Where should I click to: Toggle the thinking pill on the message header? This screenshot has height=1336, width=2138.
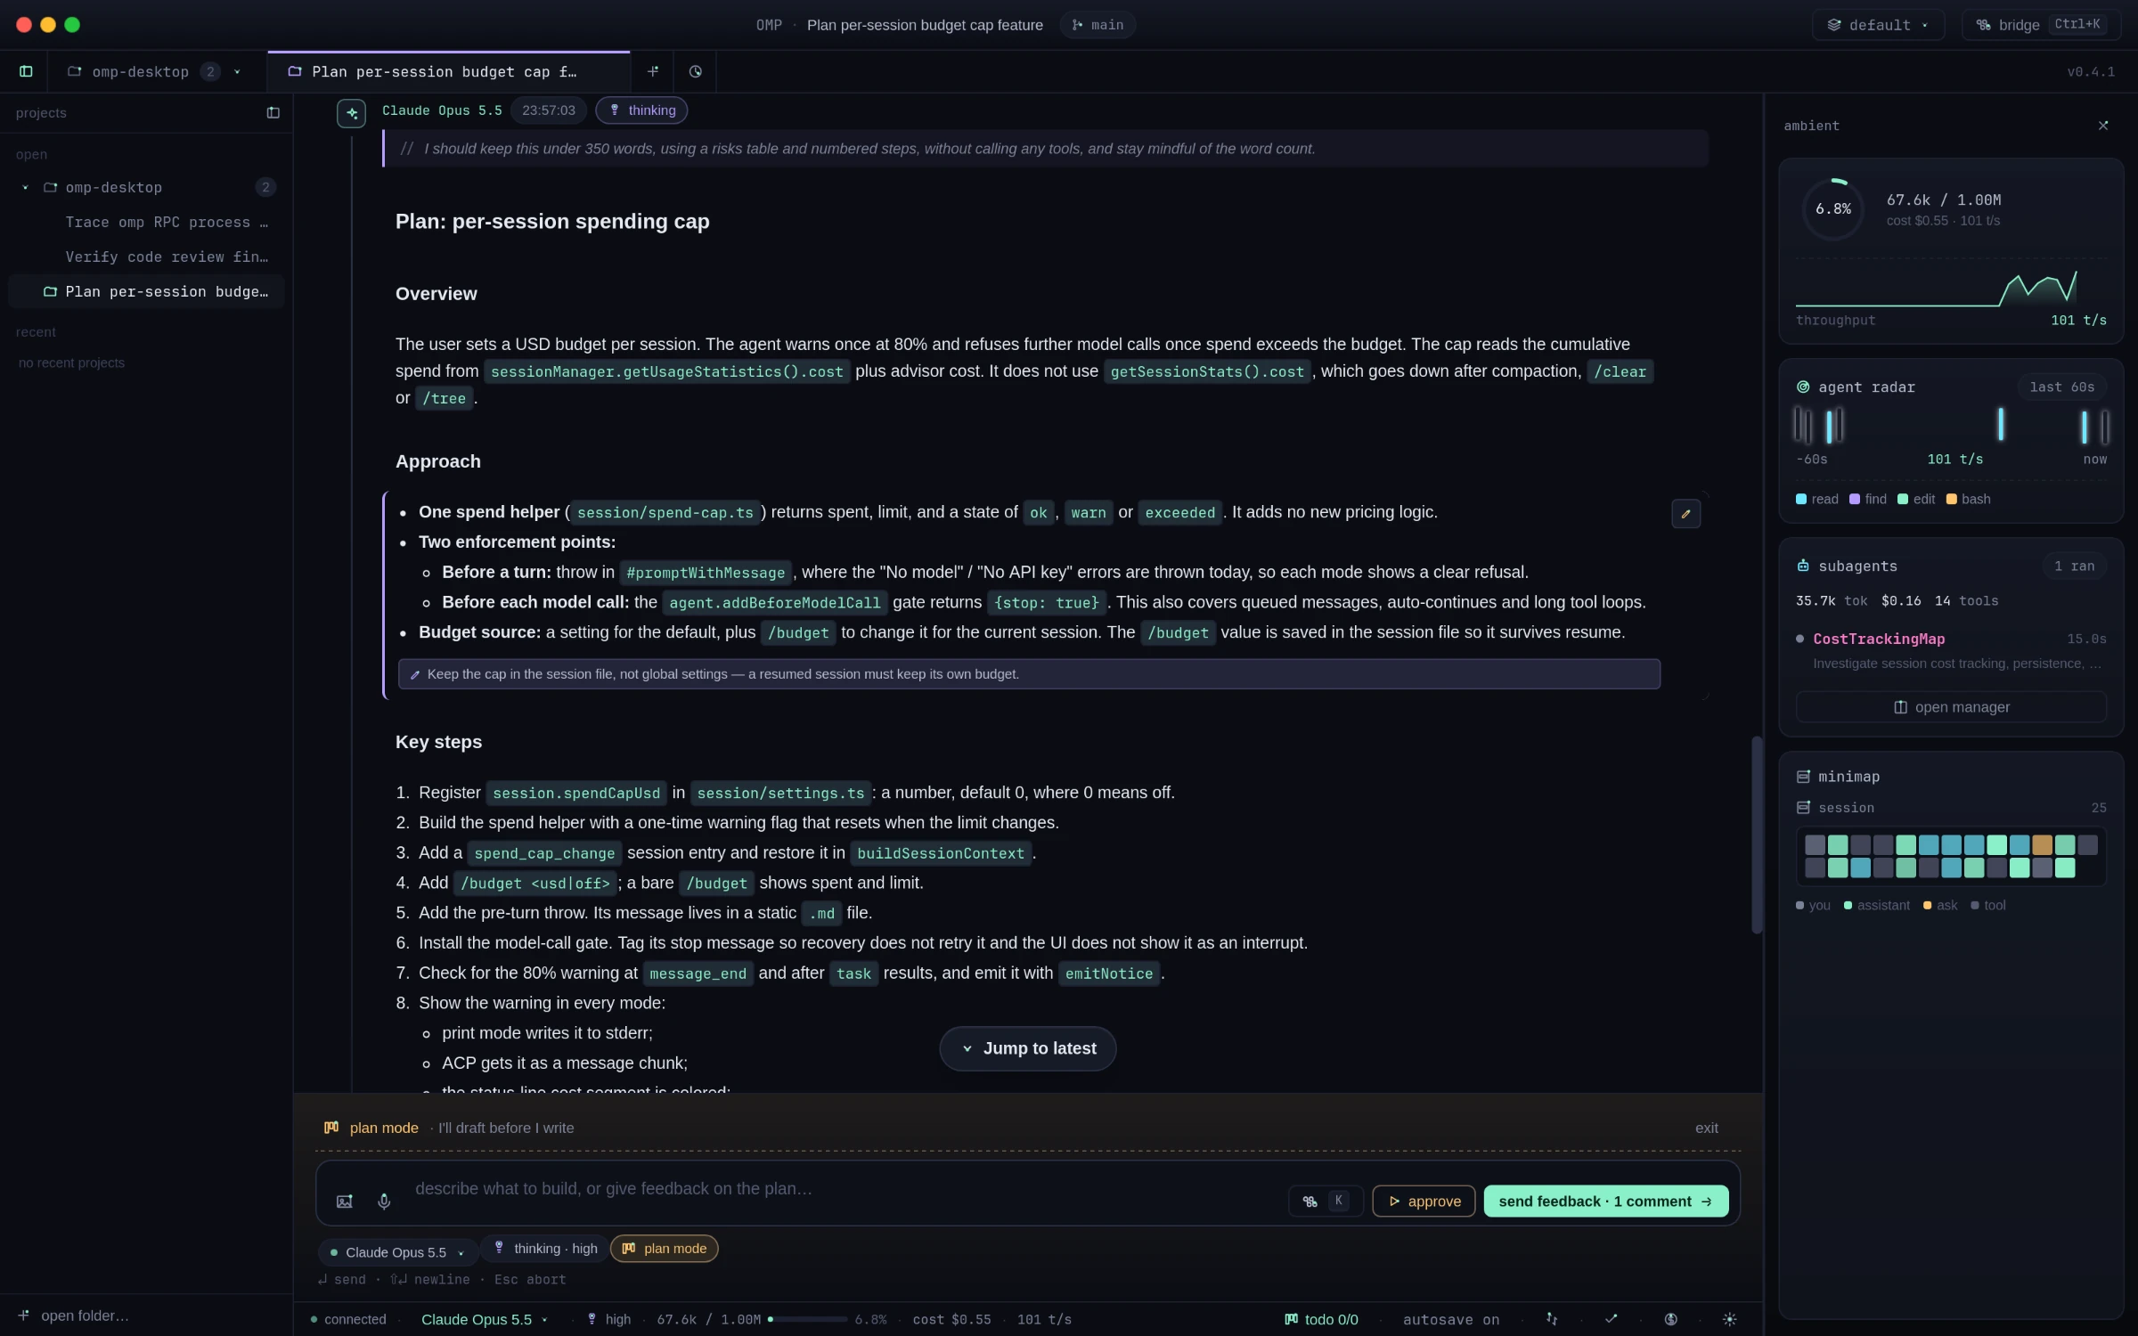click(x=641, y=110)
